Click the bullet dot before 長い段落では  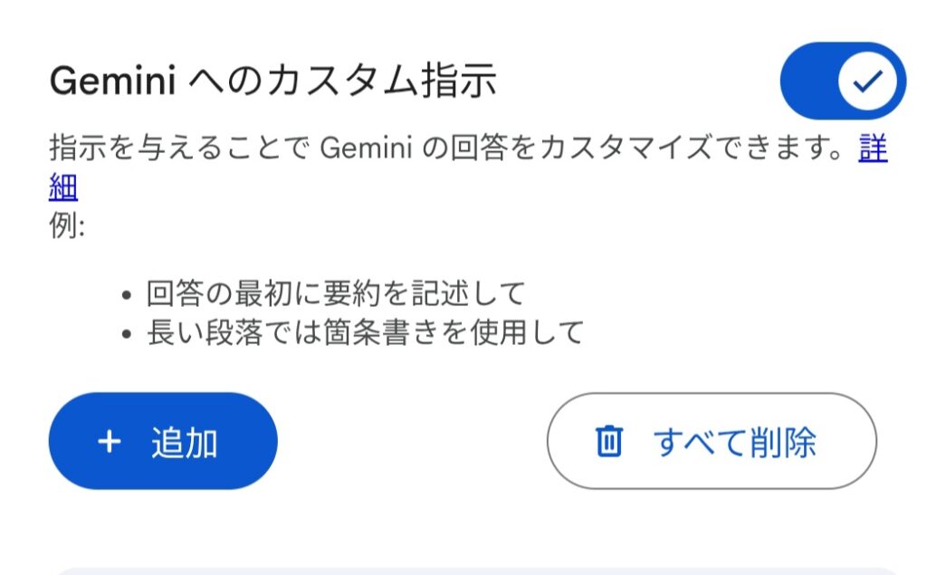(127, 333)
